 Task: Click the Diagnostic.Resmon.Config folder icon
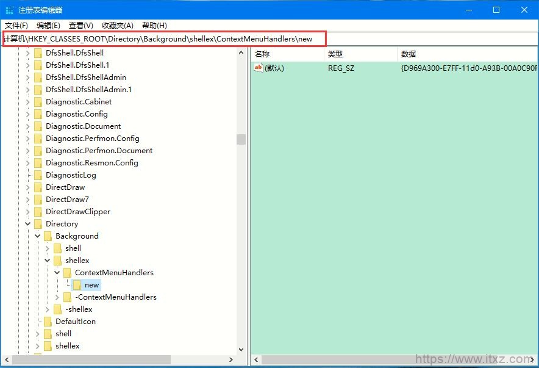click(38, 163)
